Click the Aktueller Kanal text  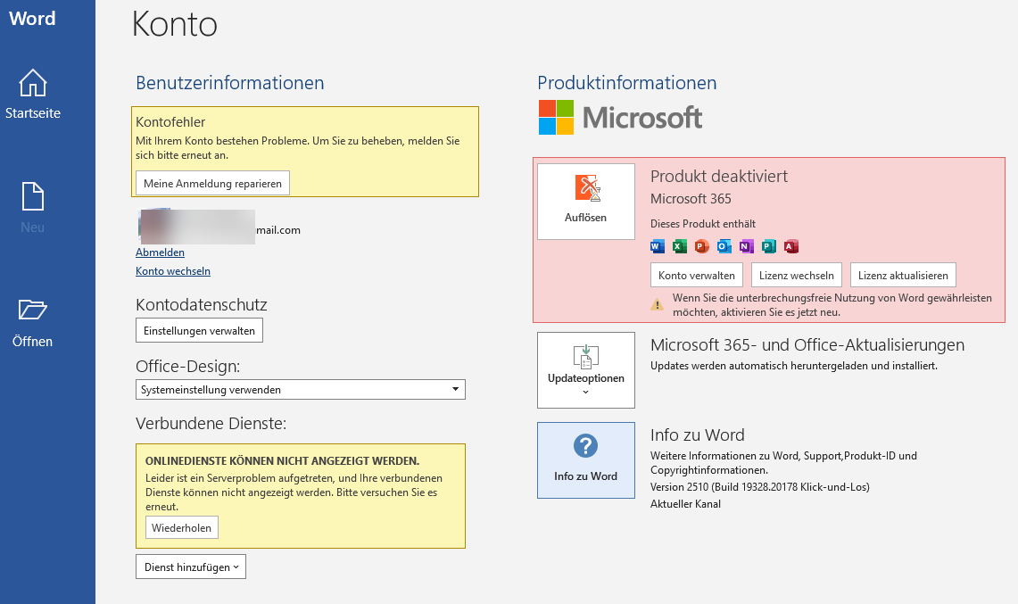(x=685, y=503)
